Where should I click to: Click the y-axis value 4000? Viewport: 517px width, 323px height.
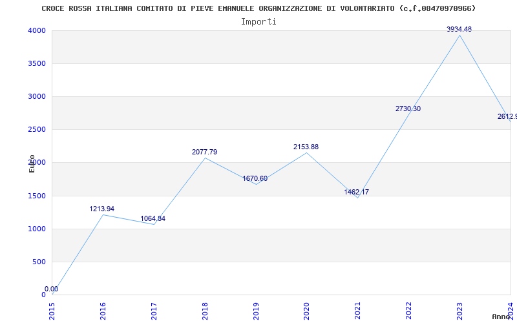tap(37, 30)
